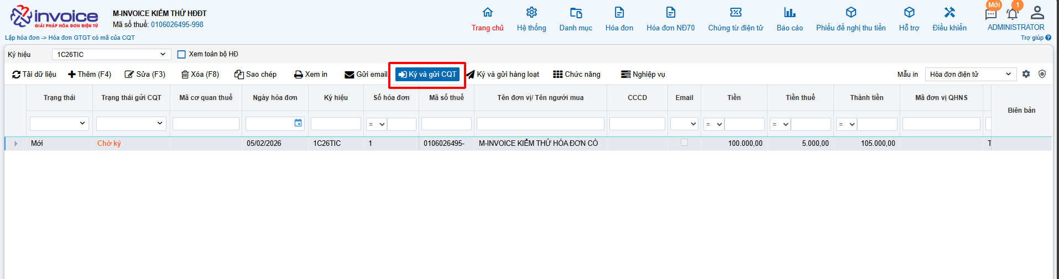This screenshot has height=279, width=1059.
Task: Click the shield icon beside the gear
Action: click(x=1042, y=74)
